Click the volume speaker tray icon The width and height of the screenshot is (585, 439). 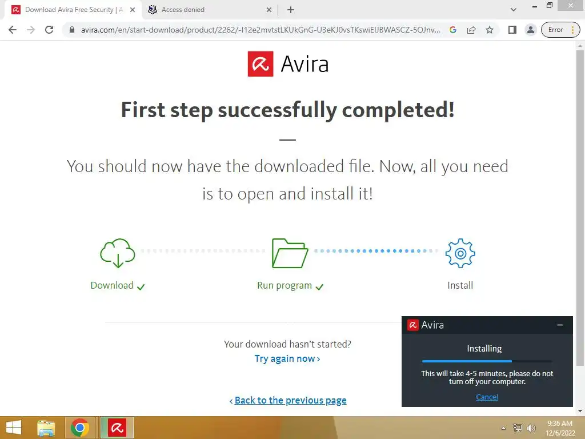tap(531, 428)
